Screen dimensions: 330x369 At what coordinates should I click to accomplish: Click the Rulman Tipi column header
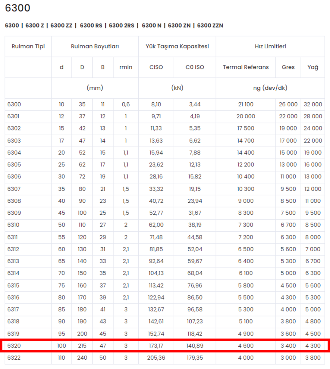(x=28, y=46)
